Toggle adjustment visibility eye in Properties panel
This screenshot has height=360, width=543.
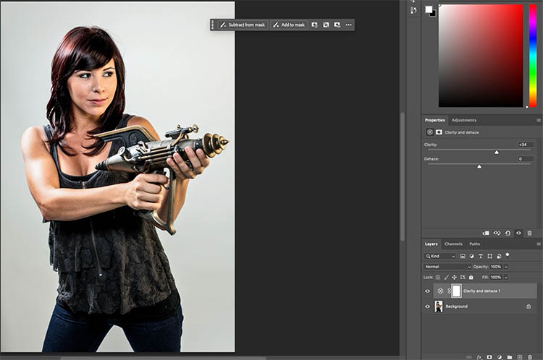point(518,233)
